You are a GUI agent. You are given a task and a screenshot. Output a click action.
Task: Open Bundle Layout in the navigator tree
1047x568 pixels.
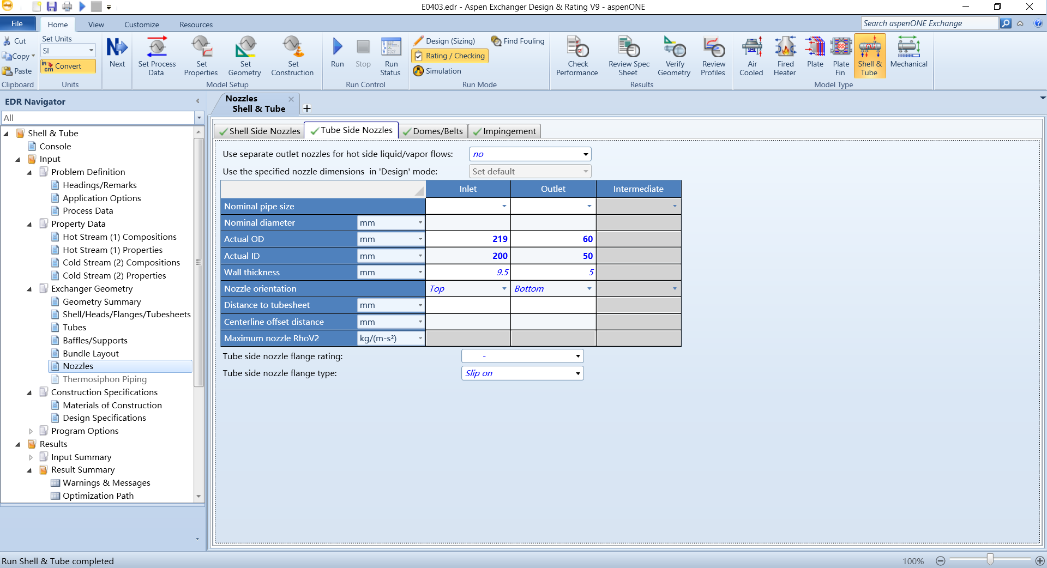(x=91, y=354)
